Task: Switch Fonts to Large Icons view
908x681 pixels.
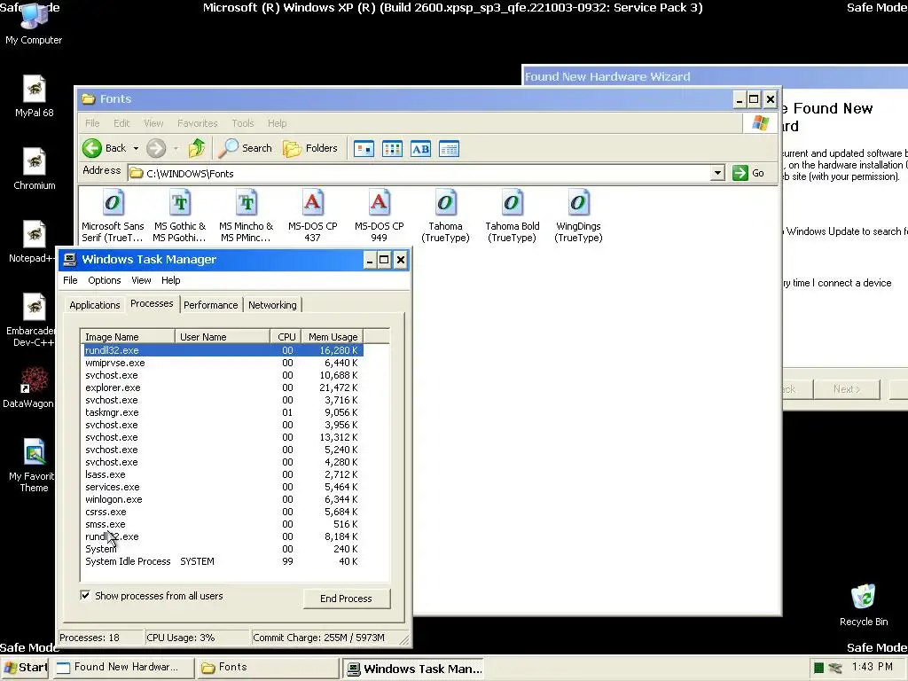Action: [x=364, y=149]
